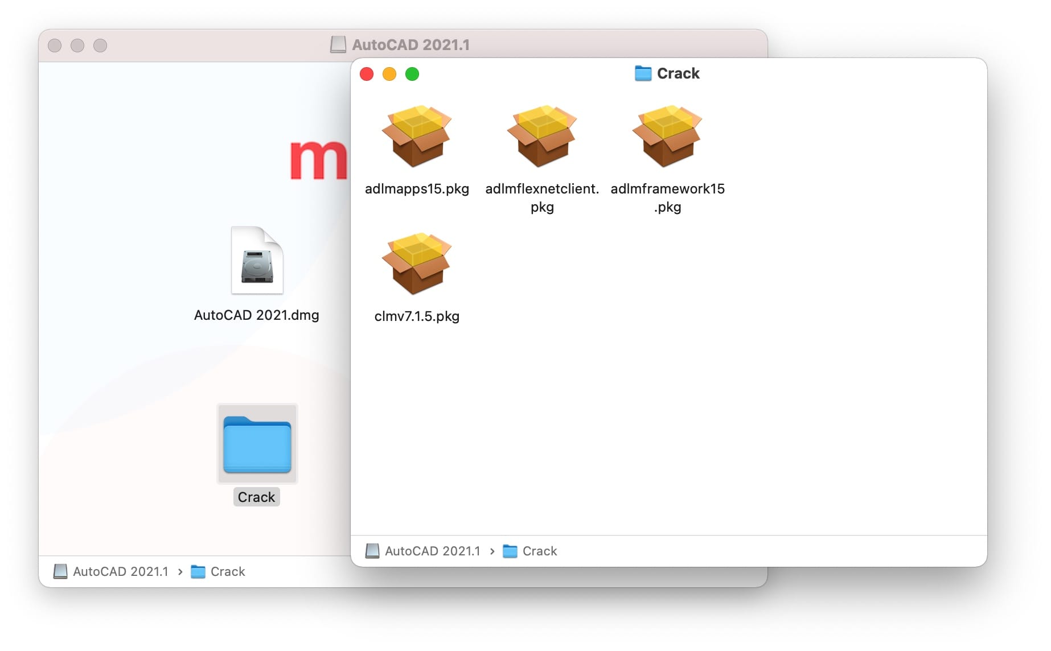Zoom the Crack window with green button
This screenshot has width=1051, height=651.
[412, 74]
